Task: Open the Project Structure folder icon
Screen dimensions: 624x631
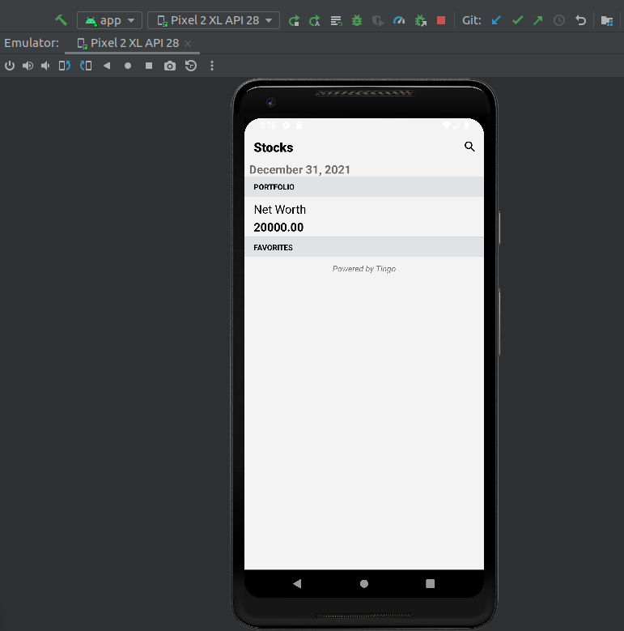Action: 607,20
